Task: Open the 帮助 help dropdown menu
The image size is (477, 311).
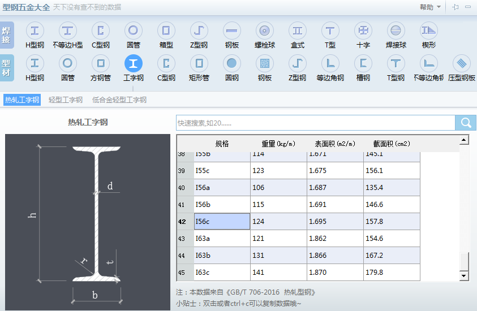Action: pyautogui.click(x=430, y=7)
